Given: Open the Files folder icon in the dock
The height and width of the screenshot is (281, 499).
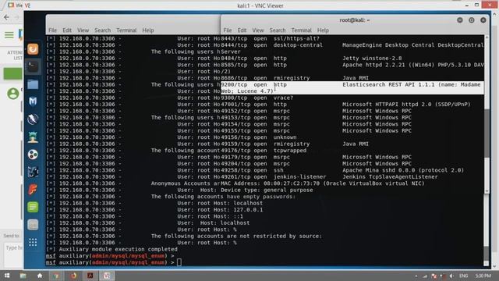Looking at the screenshot, I should tap(33, 84).
